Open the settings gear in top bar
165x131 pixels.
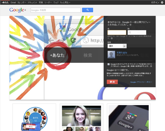click(162, 2)
